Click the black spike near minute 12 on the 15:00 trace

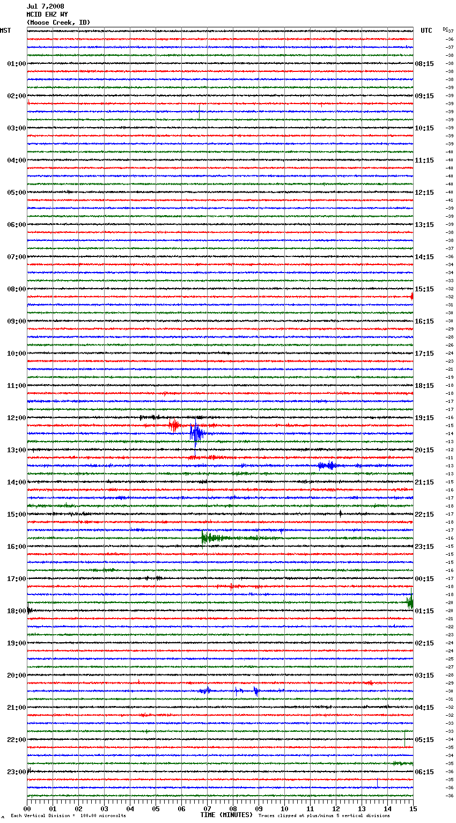(340, 513)
